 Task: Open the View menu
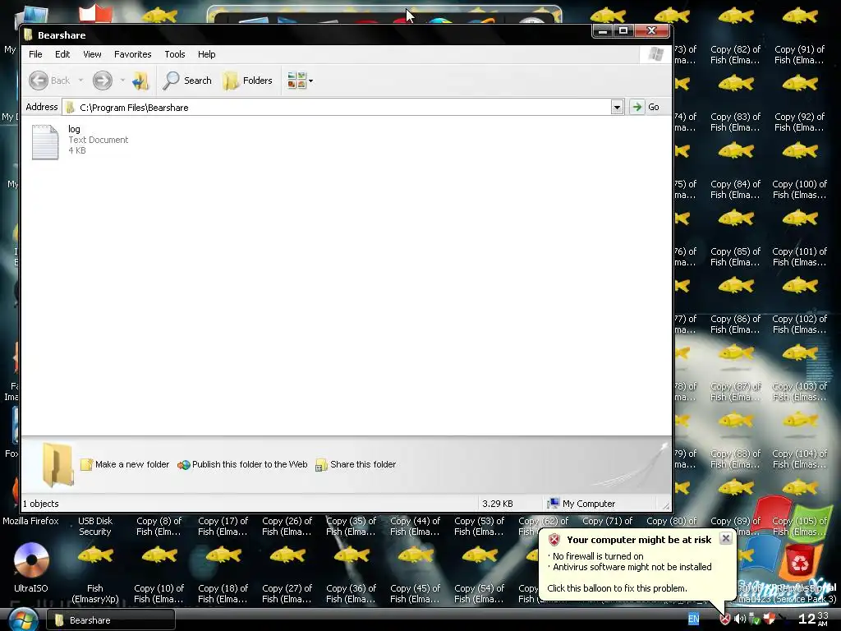click(92, 54)
